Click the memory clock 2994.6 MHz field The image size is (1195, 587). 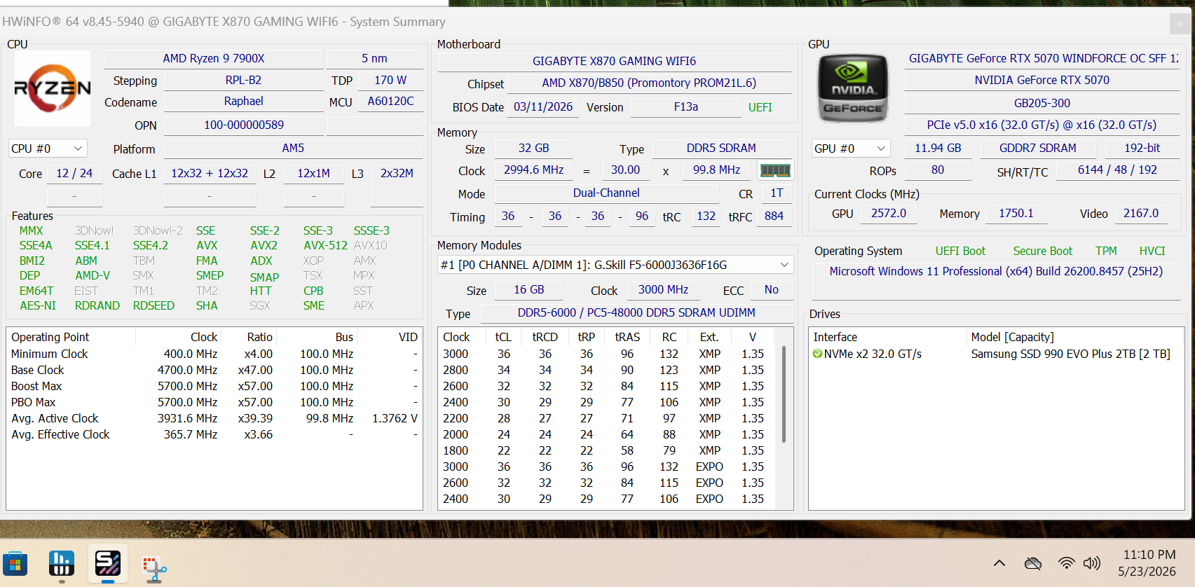(533, 170)
